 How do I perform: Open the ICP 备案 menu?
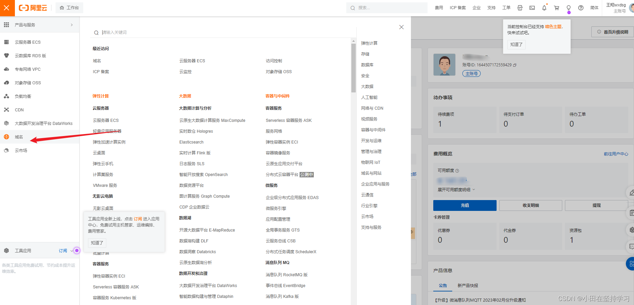pyautogui.click(x=458, y=8)
